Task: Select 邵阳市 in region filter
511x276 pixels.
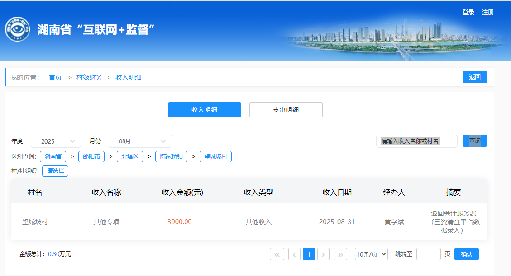Action: tap(91, 157)
